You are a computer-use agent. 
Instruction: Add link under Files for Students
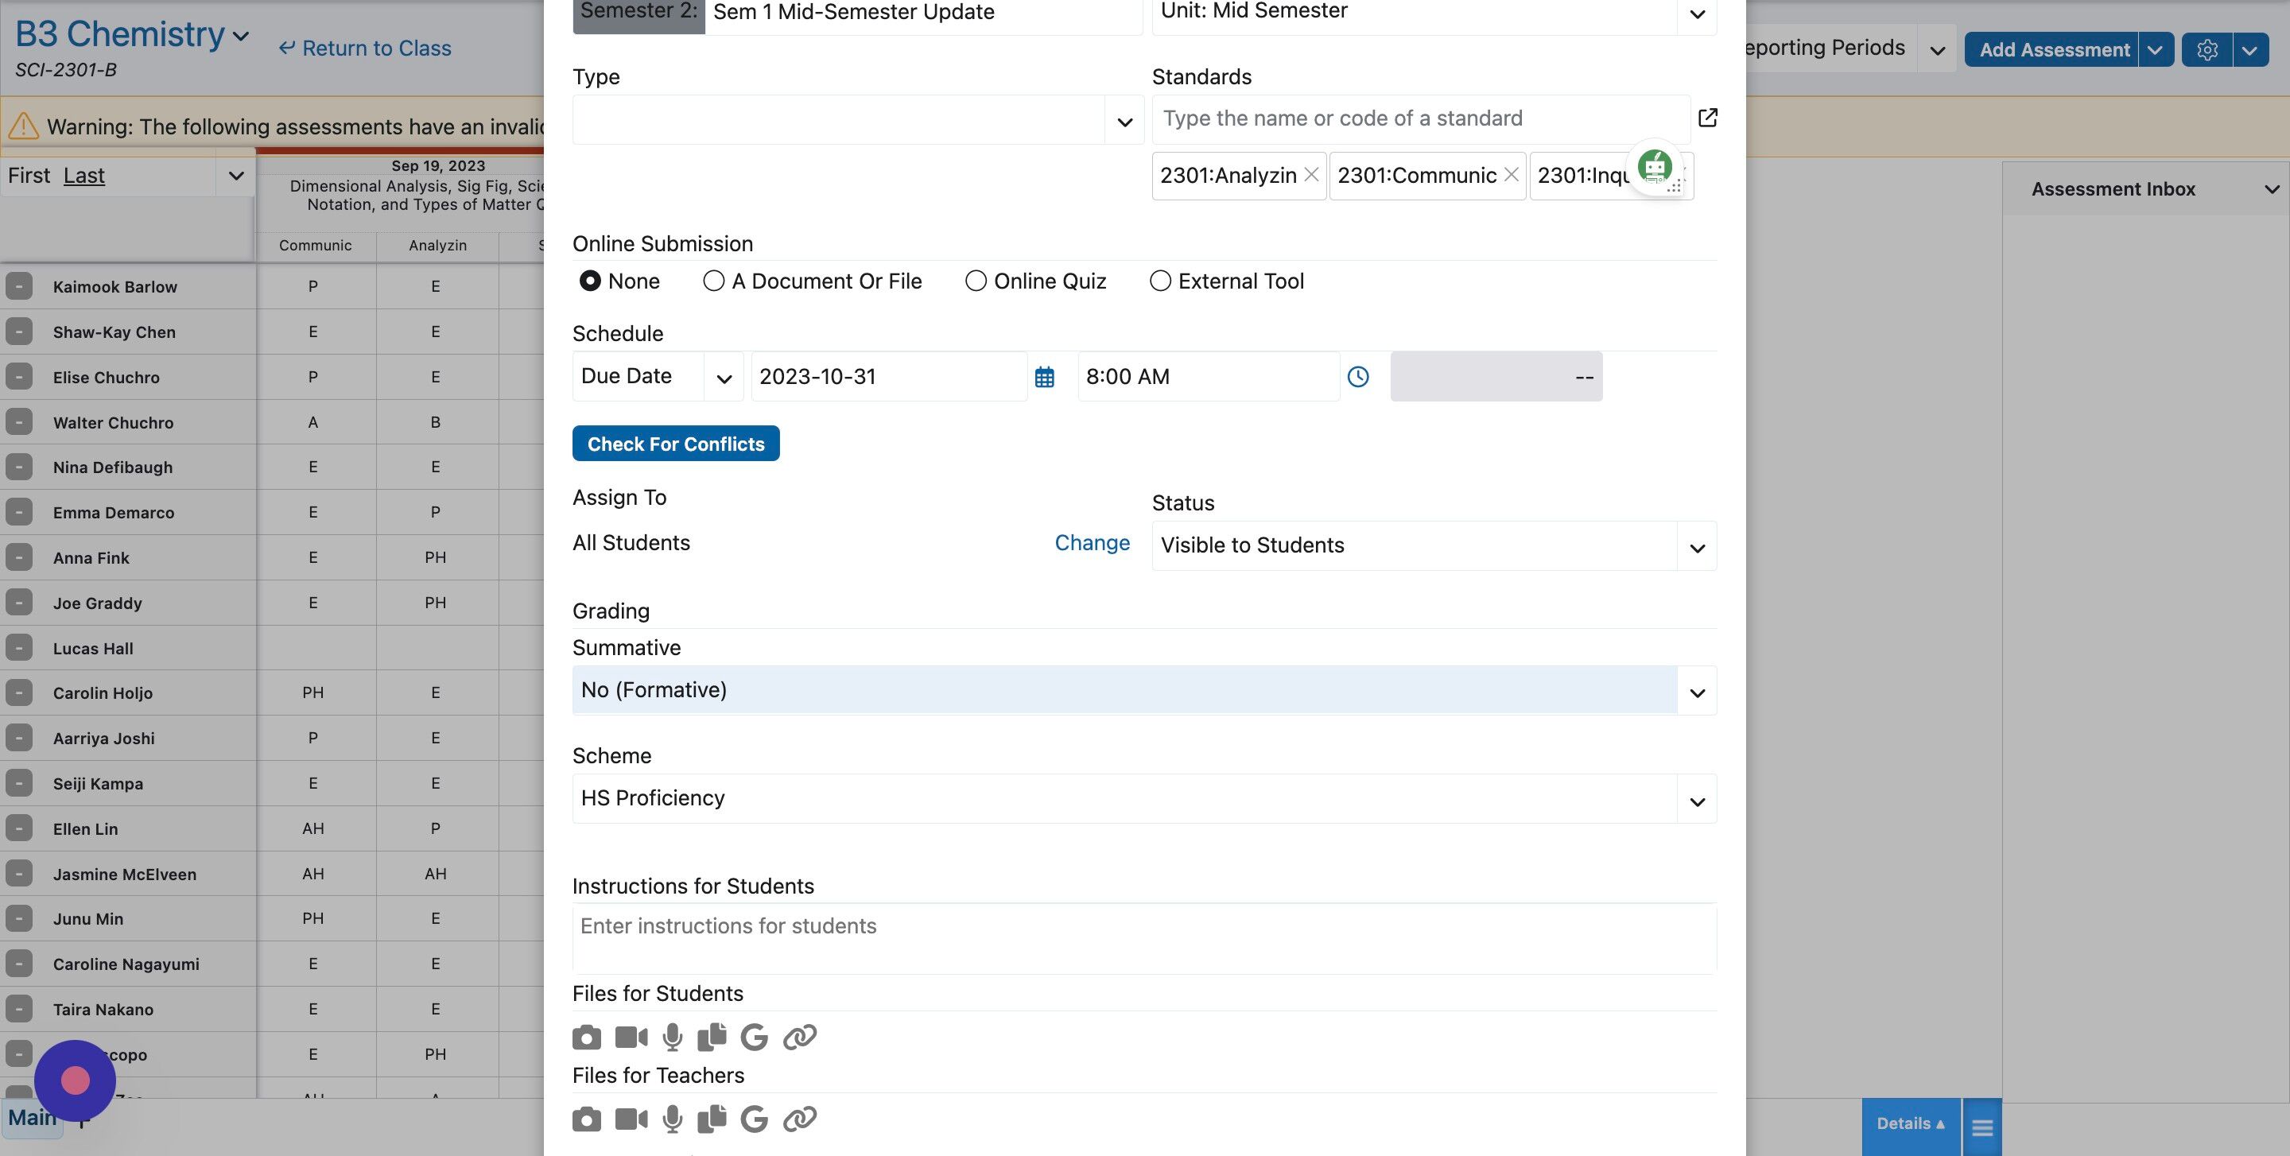pyautogui.click(x=800, y=1037)
